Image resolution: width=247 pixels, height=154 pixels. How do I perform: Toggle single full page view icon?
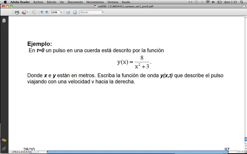(75, 12)
